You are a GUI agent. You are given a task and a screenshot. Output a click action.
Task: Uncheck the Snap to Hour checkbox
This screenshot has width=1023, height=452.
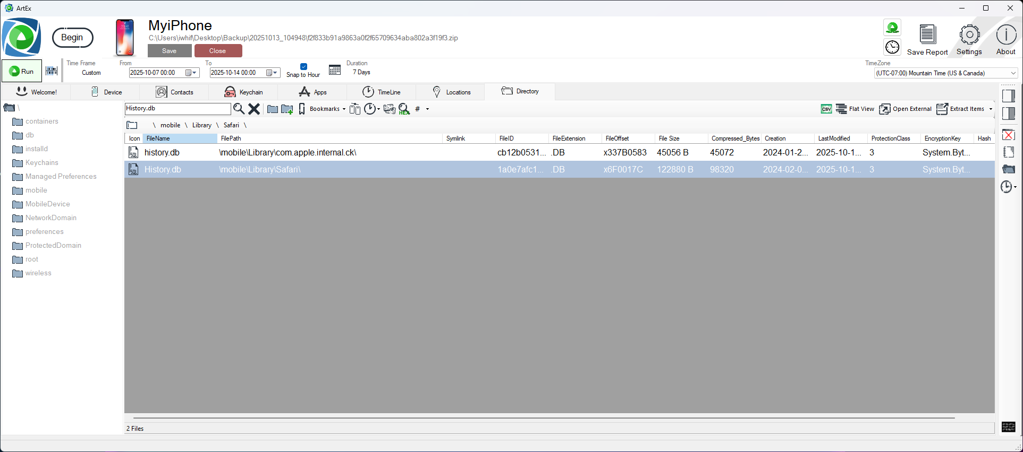point(303,67)
